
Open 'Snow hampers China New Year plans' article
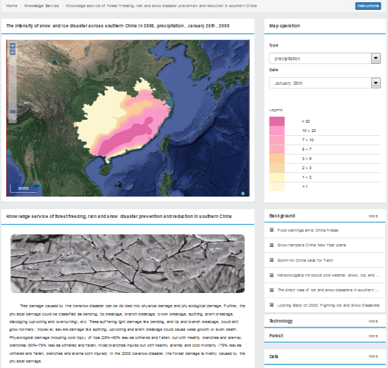(x=311, y=245)
